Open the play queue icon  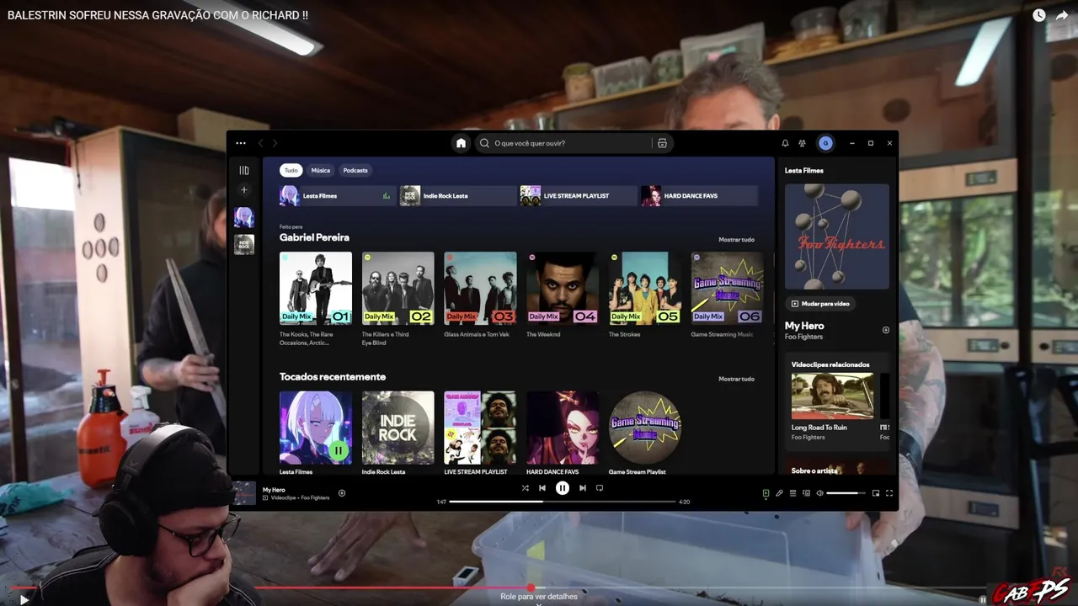(x=792, y=493)
